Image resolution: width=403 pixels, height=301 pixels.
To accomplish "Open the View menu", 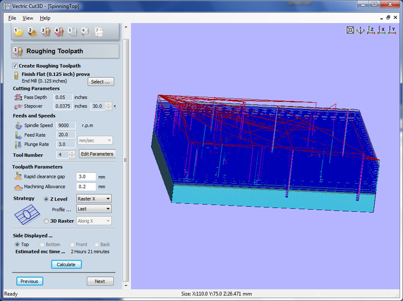I will click(28, 18).
